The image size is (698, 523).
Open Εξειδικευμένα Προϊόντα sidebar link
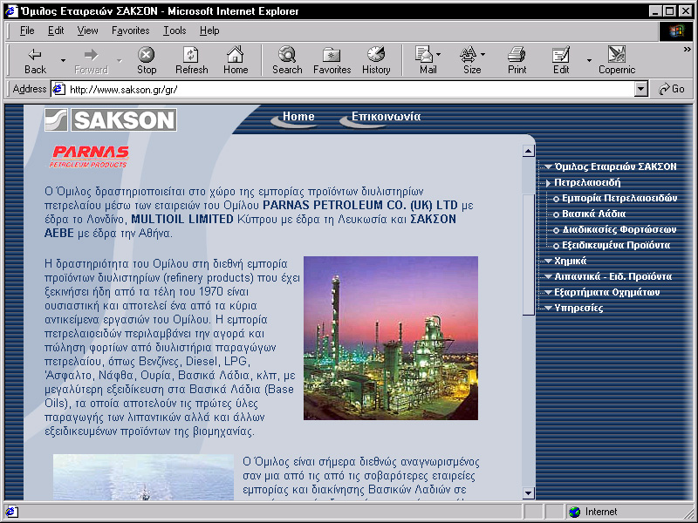click(616, 245)
